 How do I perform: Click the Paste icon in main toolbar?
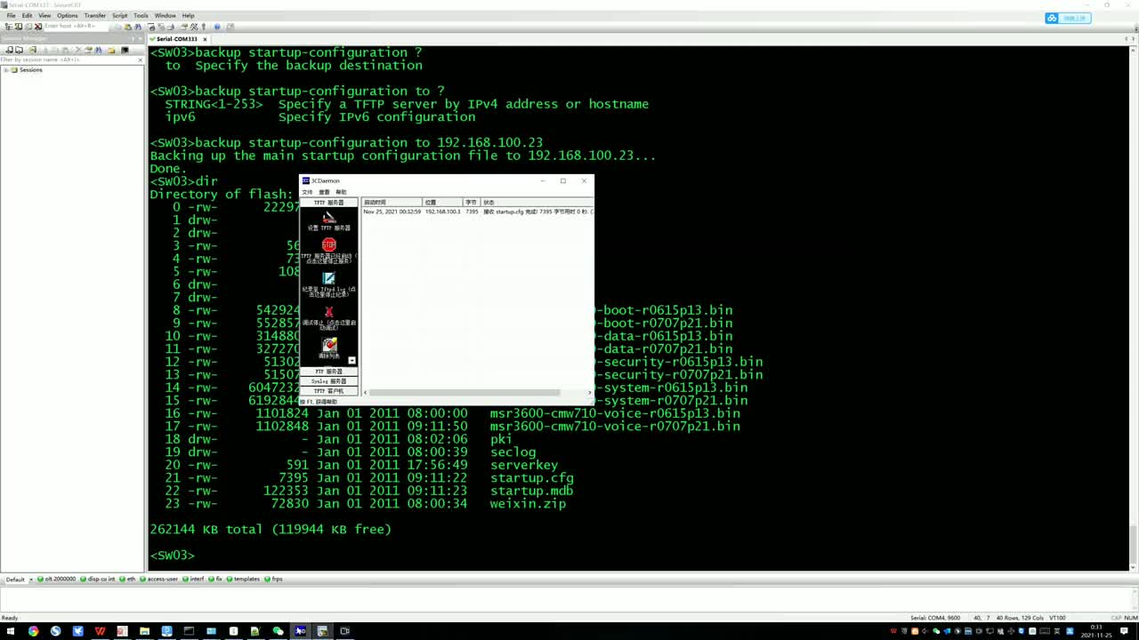click(x=128, y=27)
